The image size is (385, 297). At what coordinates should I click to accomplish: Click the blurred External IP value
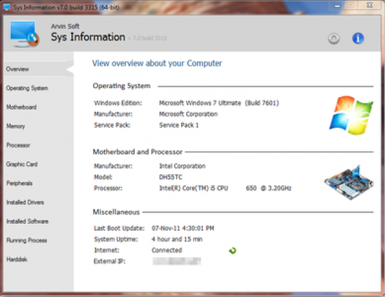point(177,261)
